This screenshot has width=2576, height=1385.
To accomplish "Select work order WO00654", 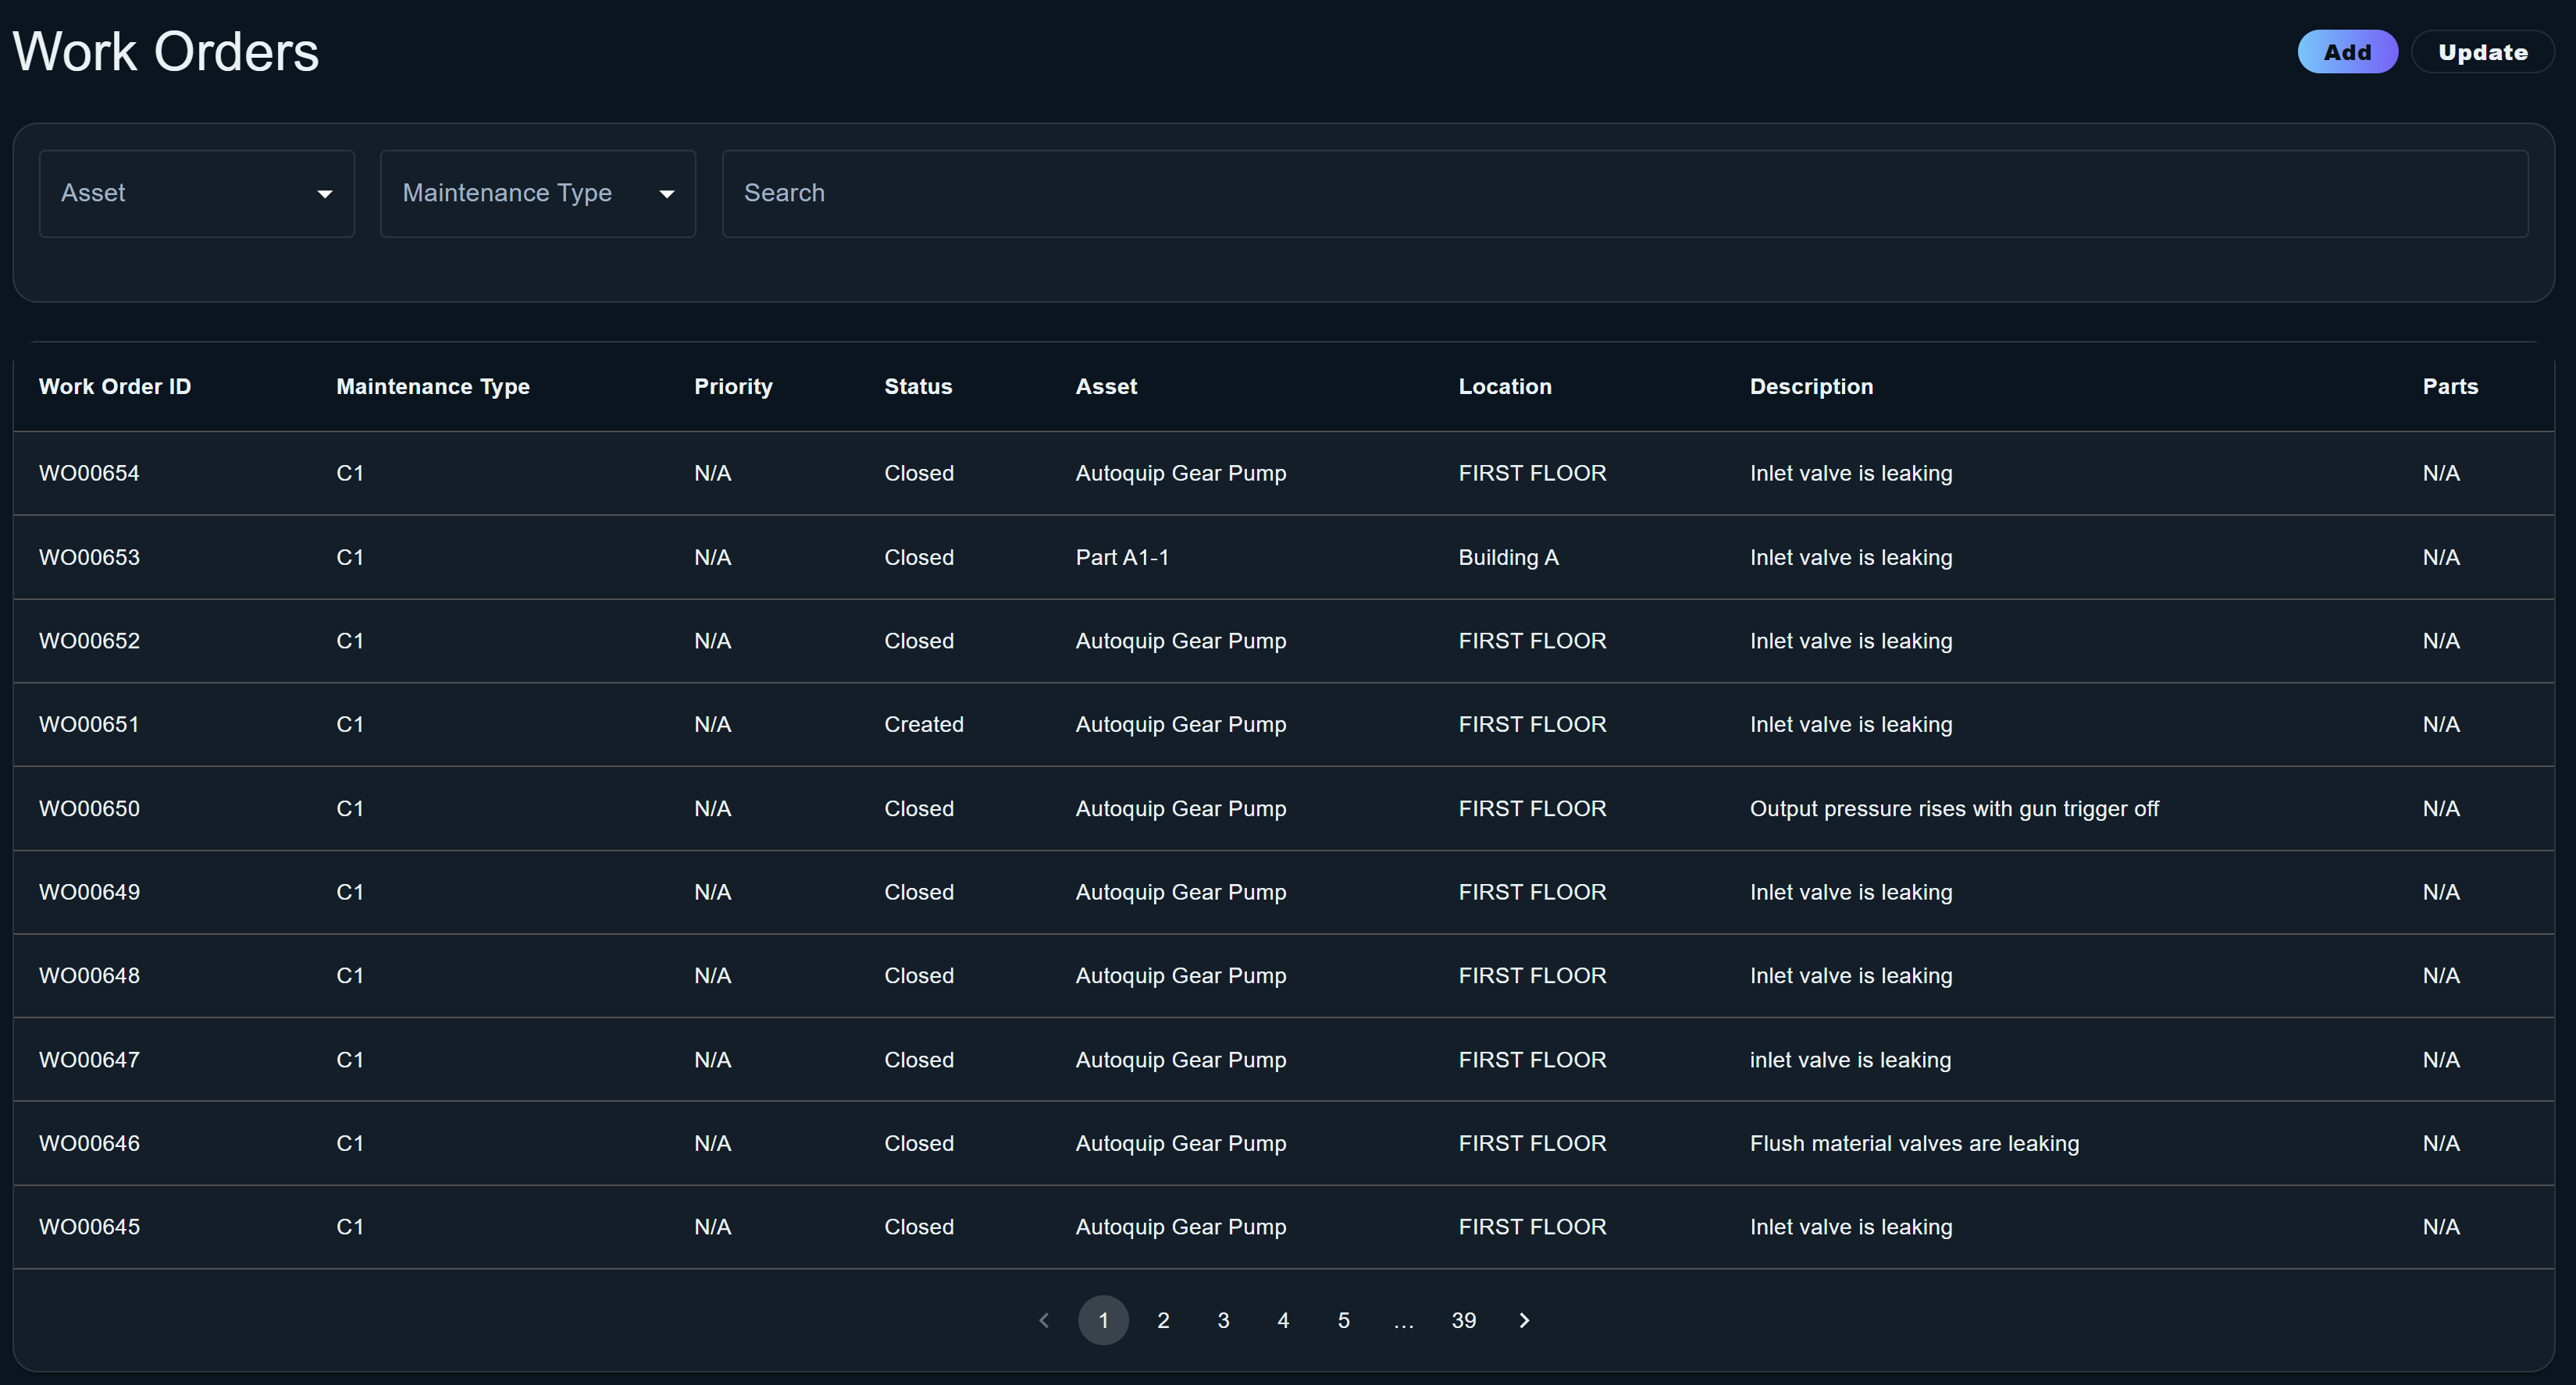I will (88, 473).
